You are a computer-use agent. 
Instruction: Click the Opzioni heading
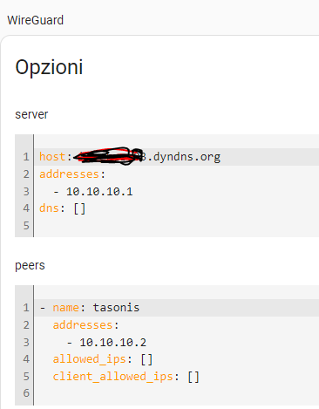click(49, 67)
